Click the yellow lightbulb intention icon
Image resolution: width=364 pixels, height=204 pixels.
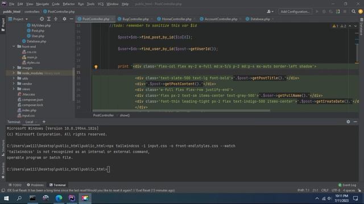96,67
